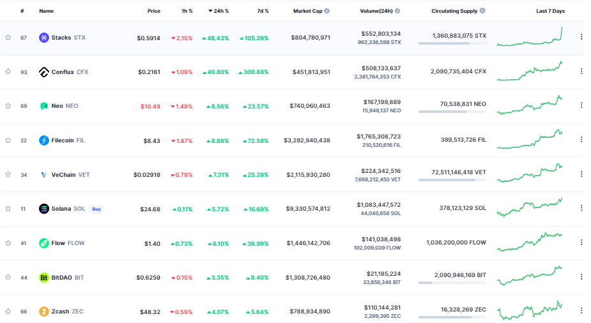Star VeChain to add to watchlist
Image resolution: width=591 pixels, height=323 pixels.
[8, 174]
